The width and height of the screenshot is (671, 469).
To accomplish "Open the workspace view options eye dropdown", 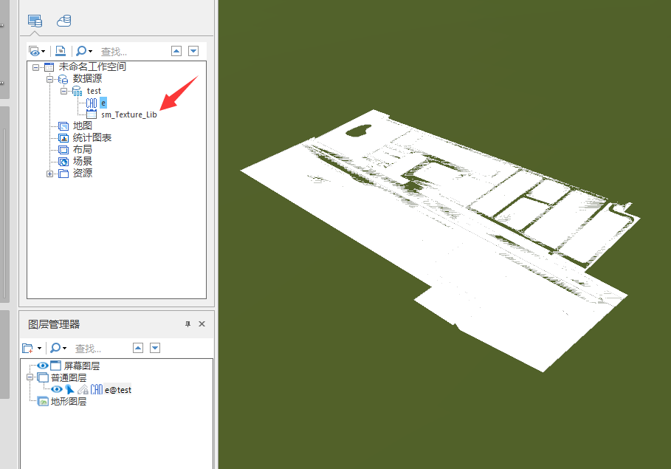I will coord(37,52).
